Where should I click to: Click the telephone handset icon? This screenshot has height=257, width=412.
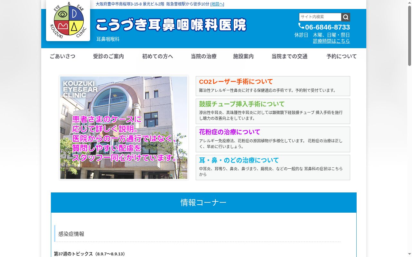301,26
